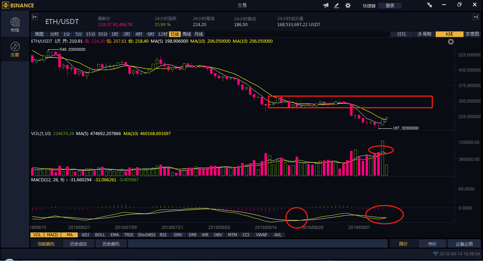Collapse right panel arrow icon
The image size is (483, 261).
pyautogui.click(x=476, y=17)
